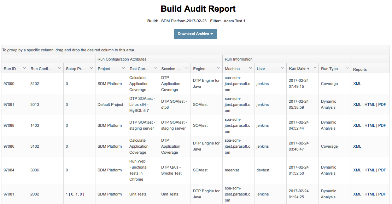Open Test Configuration column menu chevron
Screen dimensions: 392x204
coord(155,68)
